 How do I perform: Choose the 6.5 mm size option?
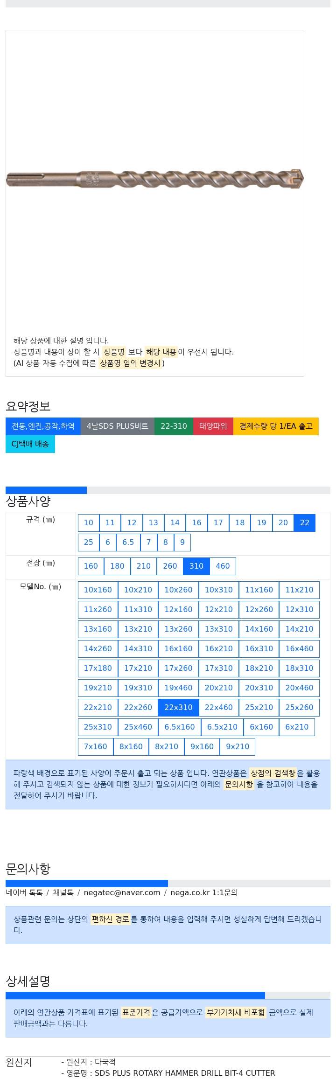click(128, 542)
